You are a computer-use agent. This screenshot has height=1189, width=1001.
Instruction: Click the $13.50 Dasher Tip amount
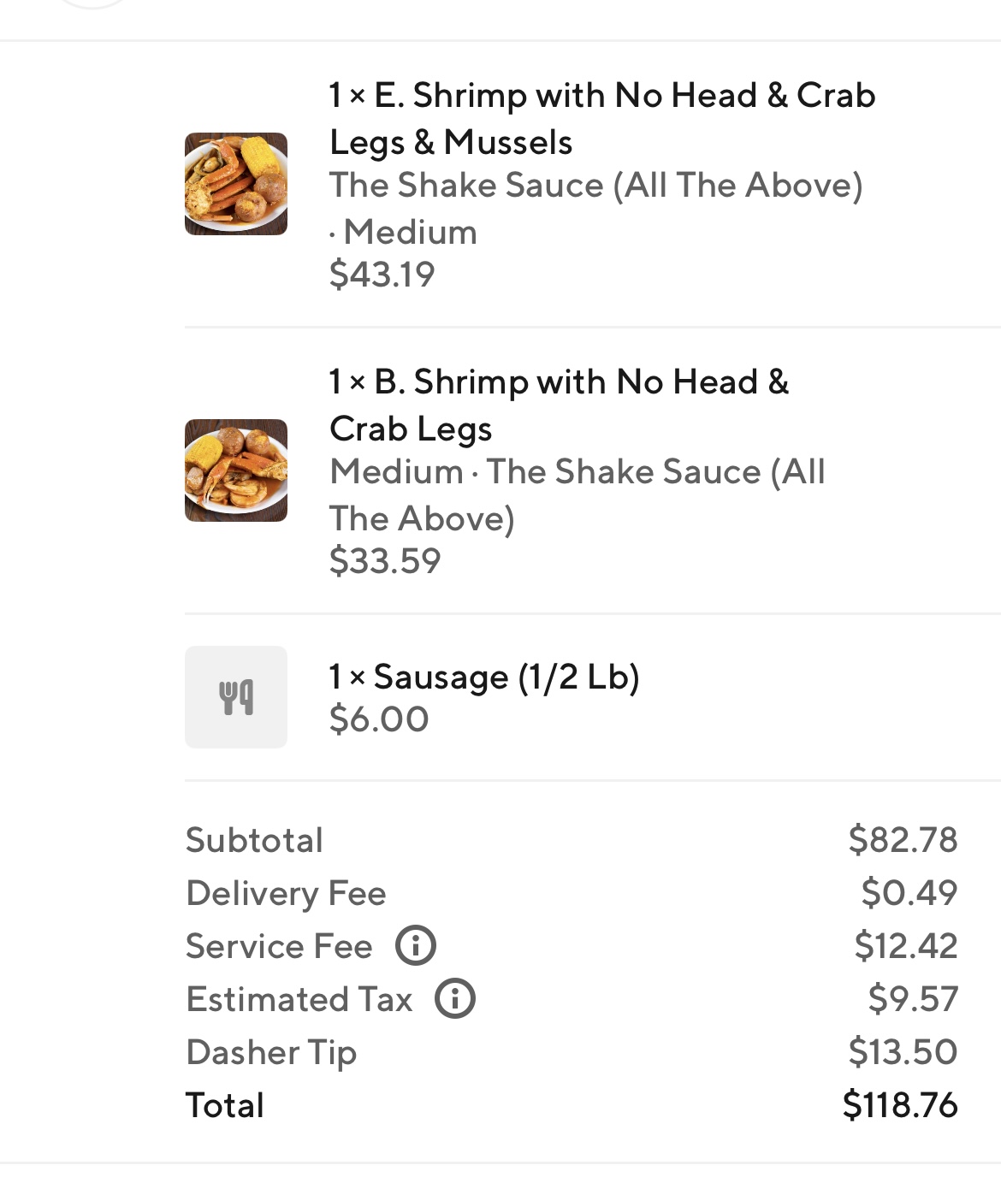tap(903, 1052)
